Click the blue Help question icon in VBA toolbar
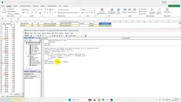181x102 pixels. 66,36
